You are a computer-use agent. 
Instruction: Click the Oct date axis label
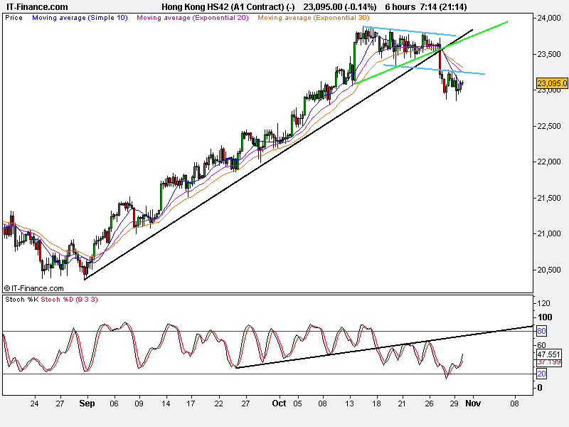279,404
